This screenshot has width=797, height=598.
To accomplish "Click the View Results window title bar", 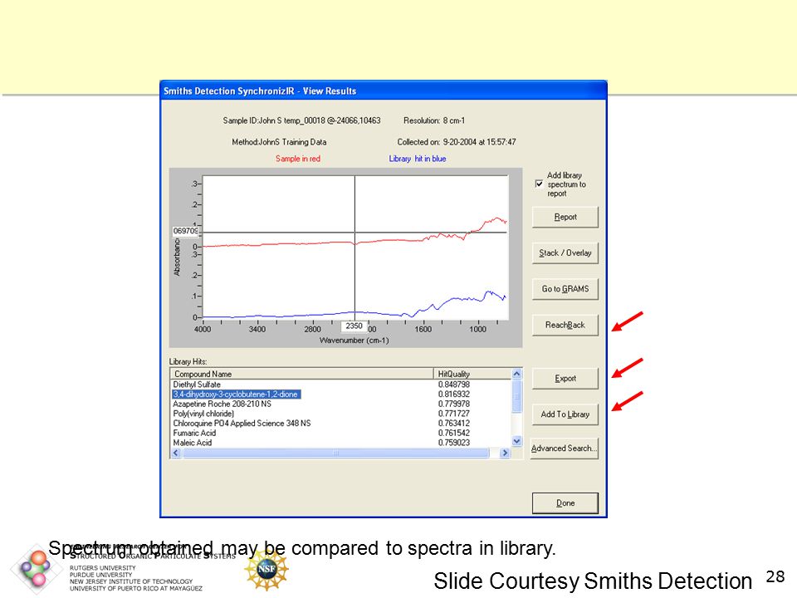I will [x=384, y=91].
